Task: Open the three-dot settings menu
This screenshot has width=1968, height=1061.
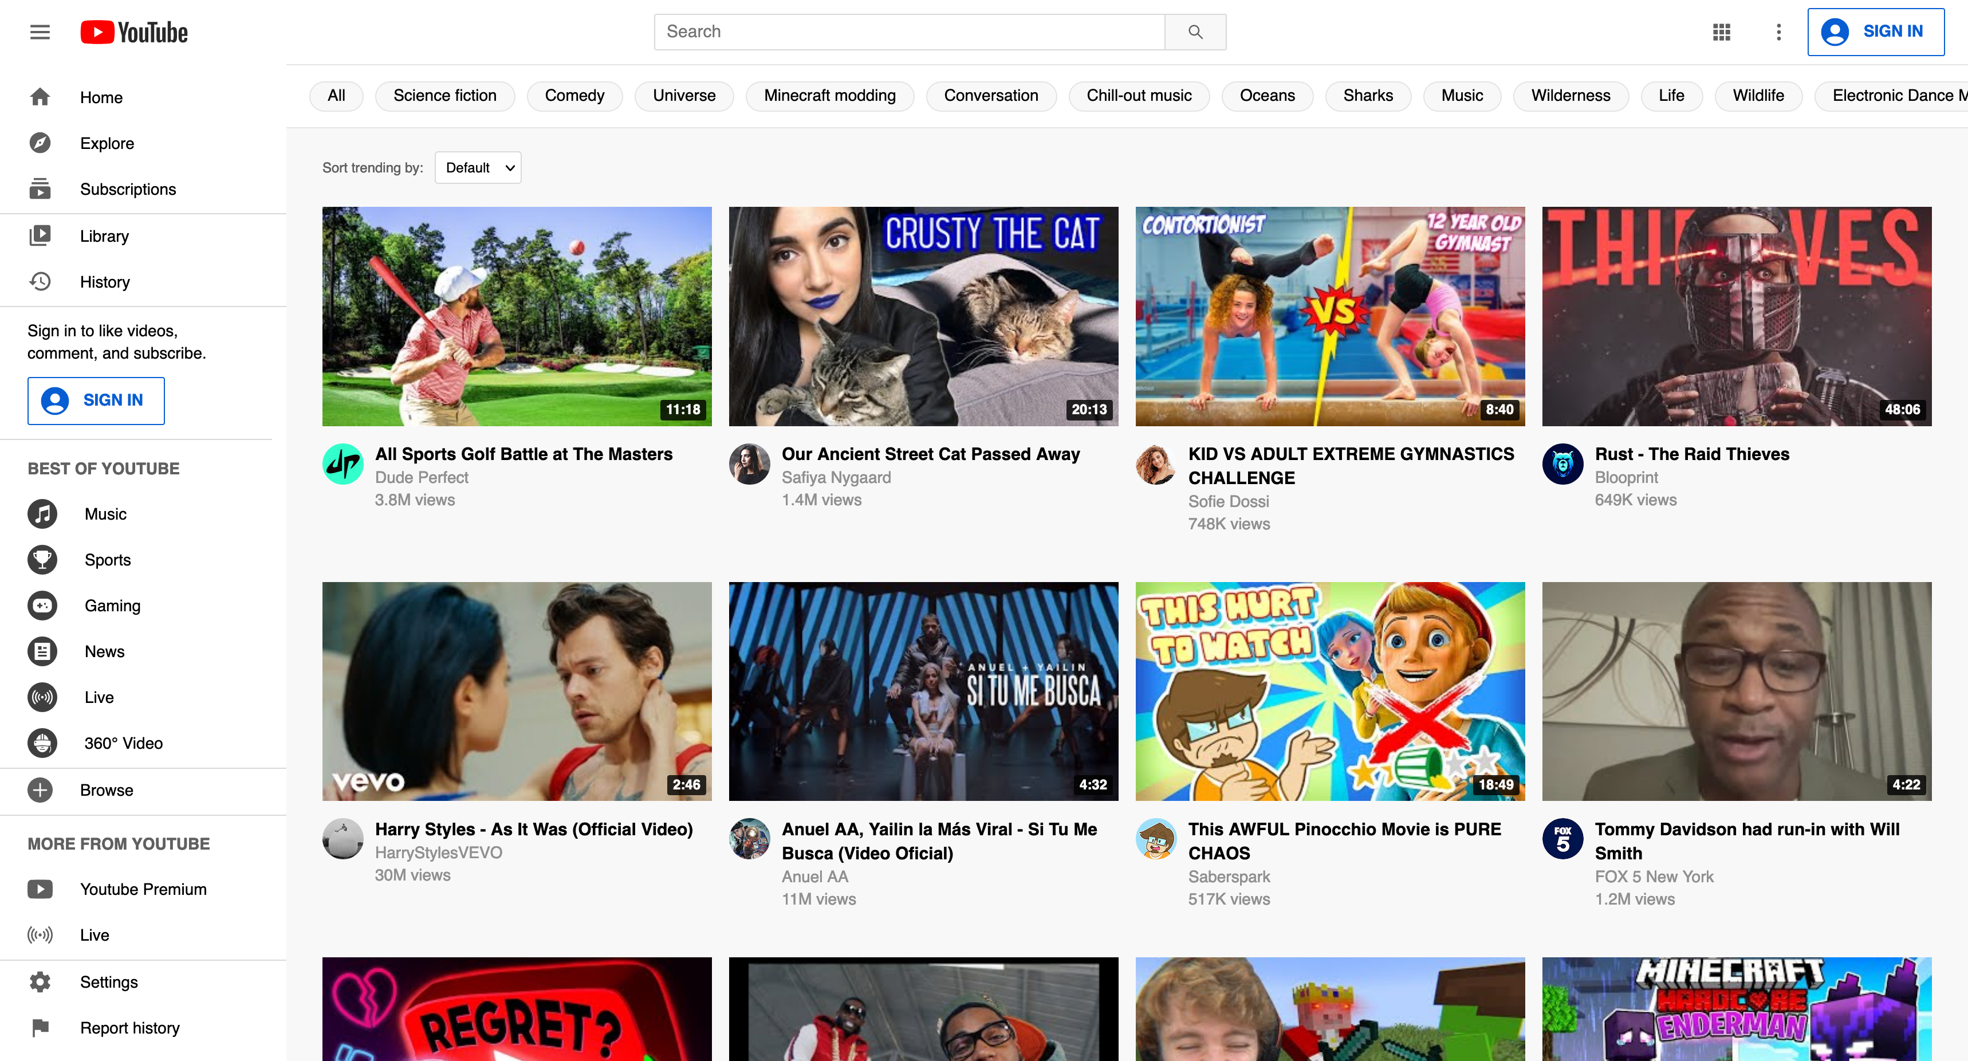Action: coord(1778,32)
